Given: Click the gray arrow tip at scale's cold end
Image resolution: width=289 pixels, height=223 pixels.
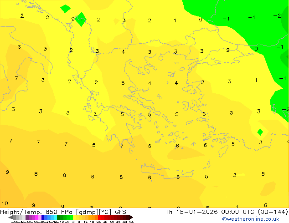Looking at the screenshot, I should pyautogui.click(x=10, y=217).
